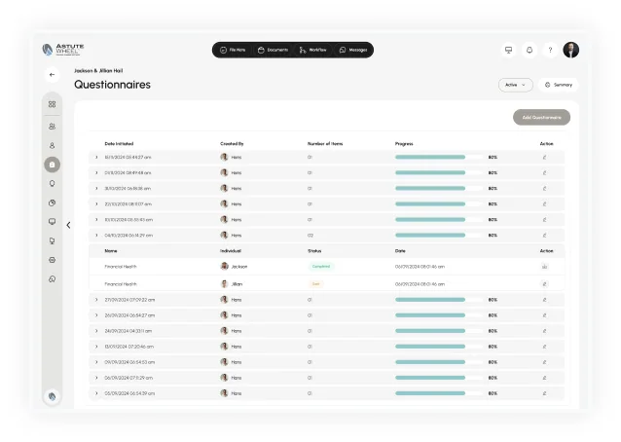Edit Jillian's Financial Health questionnaire
This screenshot has width=621, height=442.
544,284
